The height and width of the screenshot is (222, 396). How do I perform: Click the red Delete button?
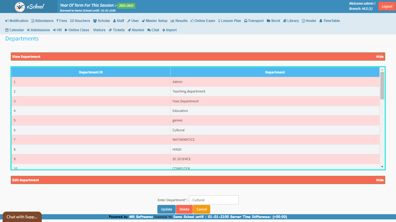(184, 209)
